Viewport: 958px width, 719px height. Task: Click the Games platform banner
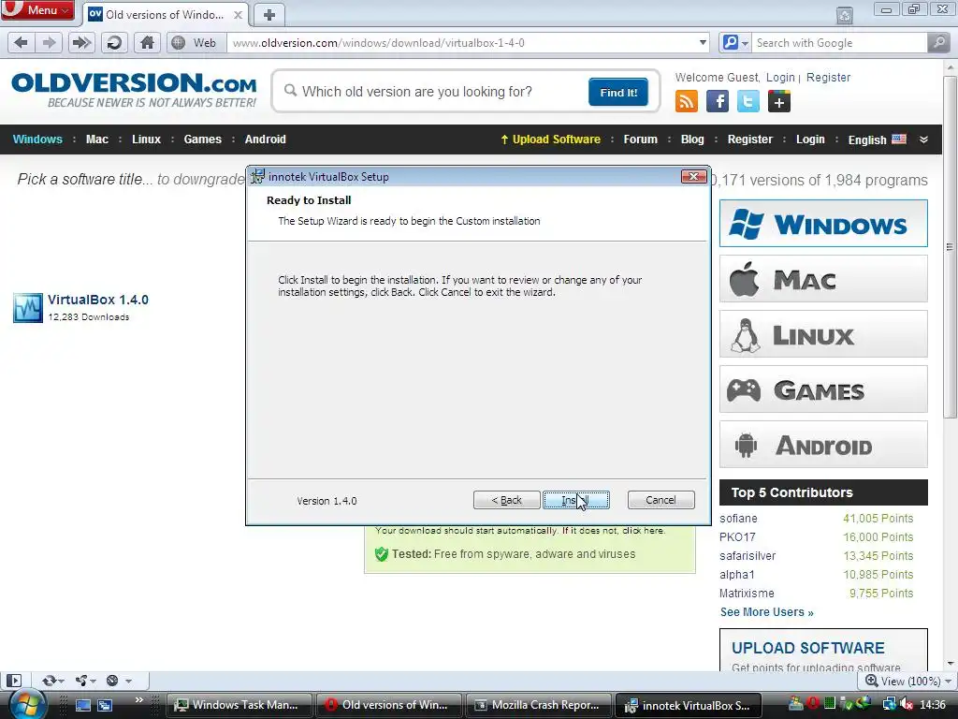(x=823, y=389)
